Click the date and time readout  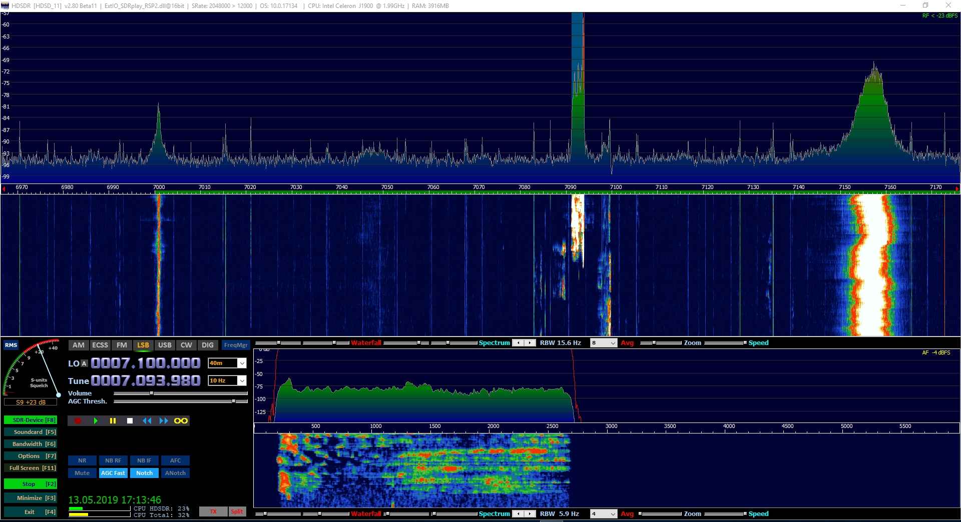115,500
